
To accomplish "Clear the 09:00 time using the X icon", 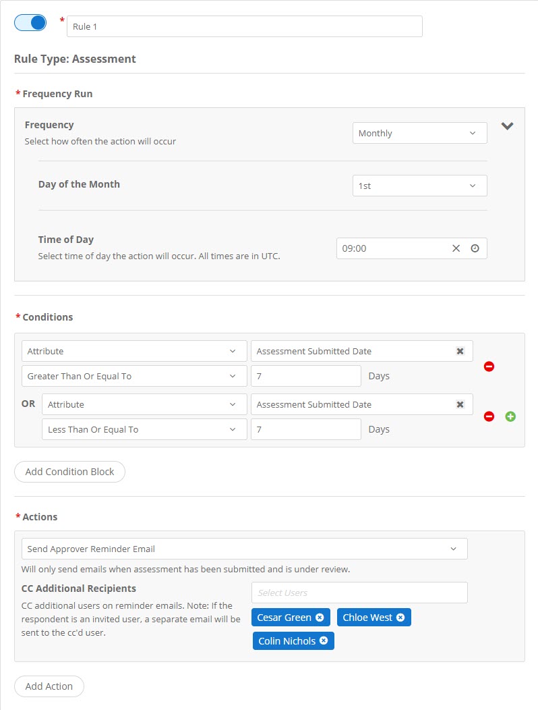I will 456,248.
